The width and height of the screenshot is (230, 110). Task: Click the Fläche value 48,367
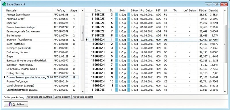point(204,56)
